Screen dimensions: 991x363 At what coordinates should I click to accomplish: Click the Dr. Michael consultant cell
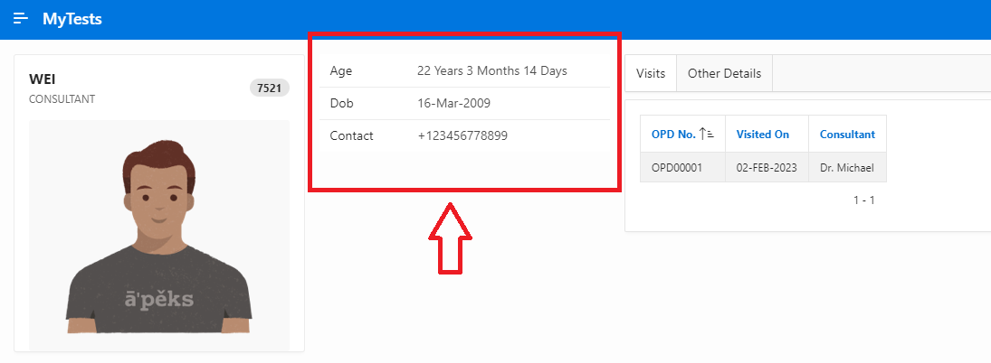(847, 167)
